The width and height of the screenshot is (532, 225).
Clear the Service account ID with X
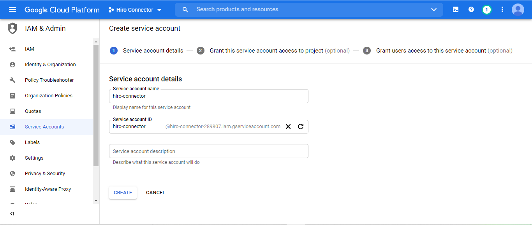[288, 127]
